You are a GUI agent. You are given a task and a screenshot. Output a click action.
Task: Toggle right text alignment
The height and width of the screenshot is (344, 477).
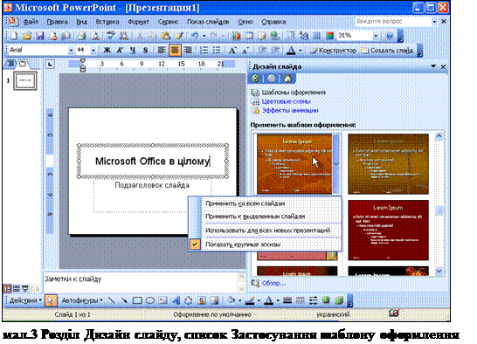188,50
